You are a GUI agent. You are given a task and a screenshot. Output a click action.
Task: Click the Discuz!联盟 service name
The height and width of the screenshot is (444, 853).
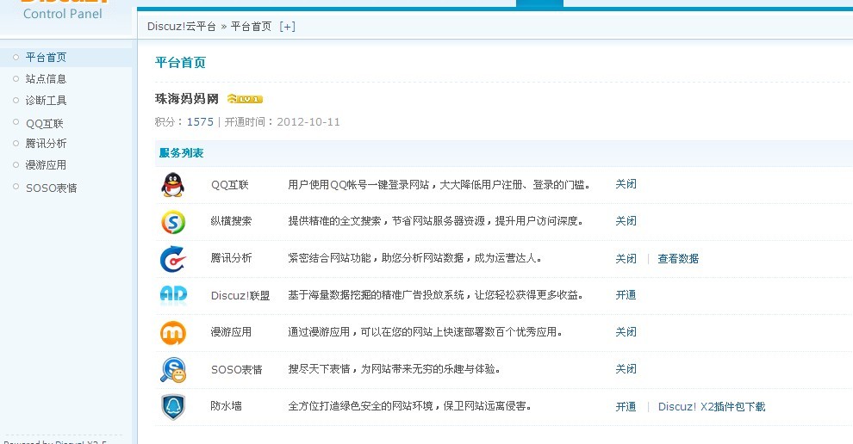pyautogui.click(x=240, y=296)
